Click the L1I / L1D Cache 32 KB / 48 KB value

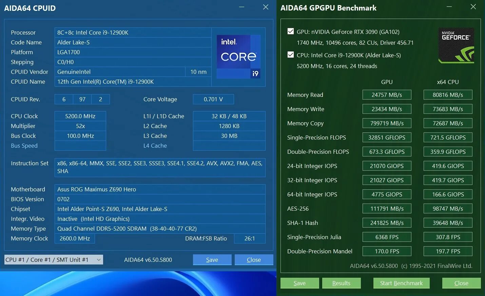pos(229,116)
